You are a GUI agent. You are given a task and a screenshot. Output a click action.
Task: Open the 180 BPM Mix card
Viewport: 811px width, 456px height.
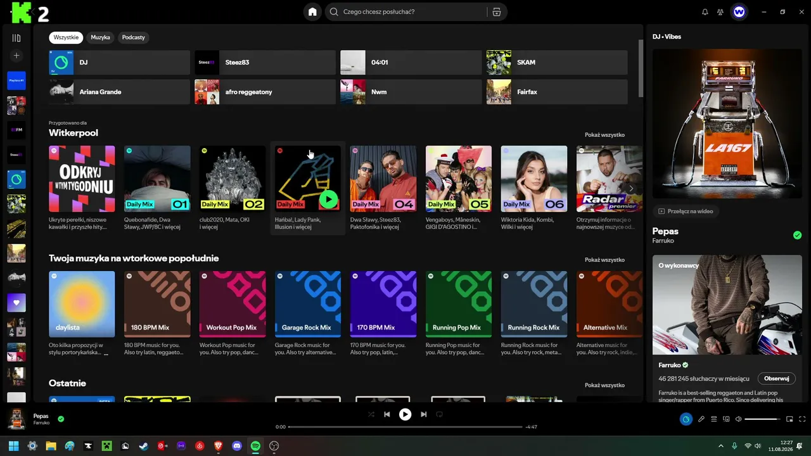[x=157, y=313]
